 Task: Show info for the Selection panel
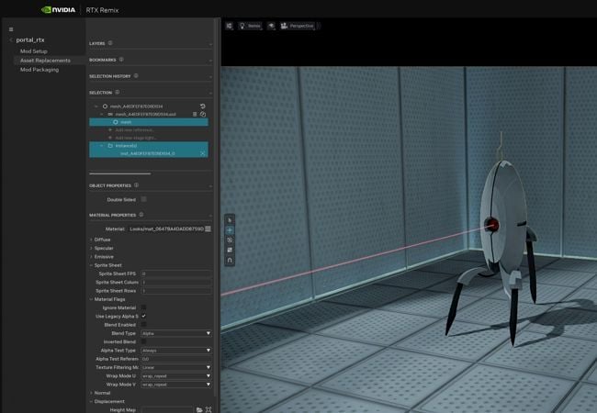click(x=118, y=92)
